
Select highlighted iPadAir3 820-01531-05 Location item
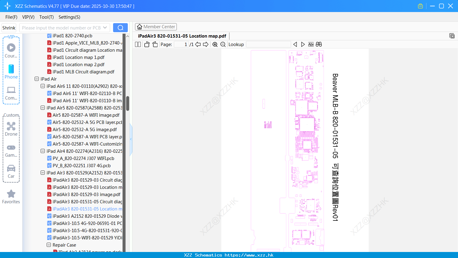87,209
